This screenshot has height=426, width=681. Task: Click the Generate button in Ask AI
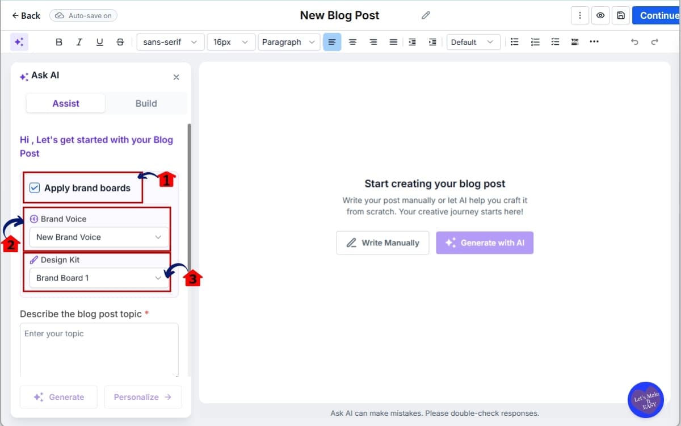click(58, 397)
